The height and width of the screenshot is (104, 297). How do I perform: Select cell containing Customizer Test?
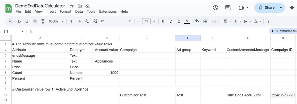pos(147,95)
